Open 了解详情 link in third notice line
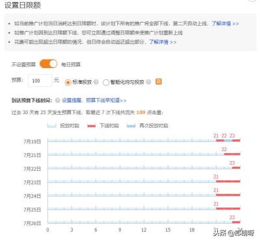 (x=162, y=42)
